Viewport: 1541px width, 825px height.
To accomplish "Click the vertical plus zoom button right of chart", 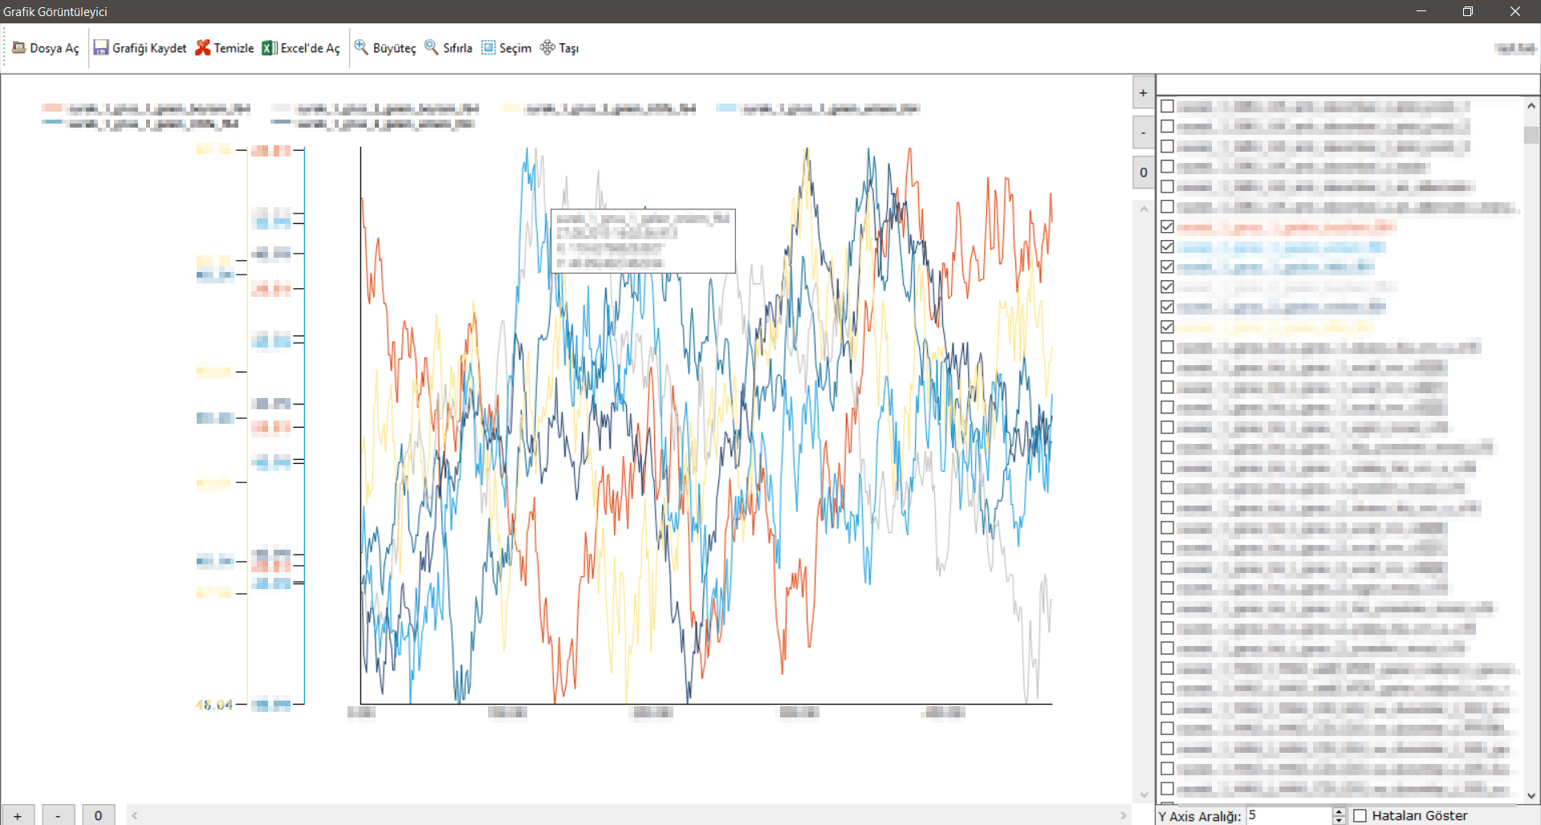I will (x=1144, y=93).
